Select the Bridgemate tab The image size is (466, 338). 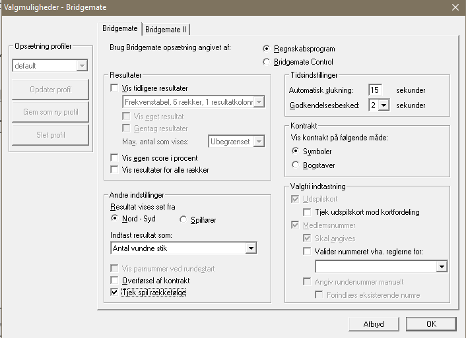(120, 29)
